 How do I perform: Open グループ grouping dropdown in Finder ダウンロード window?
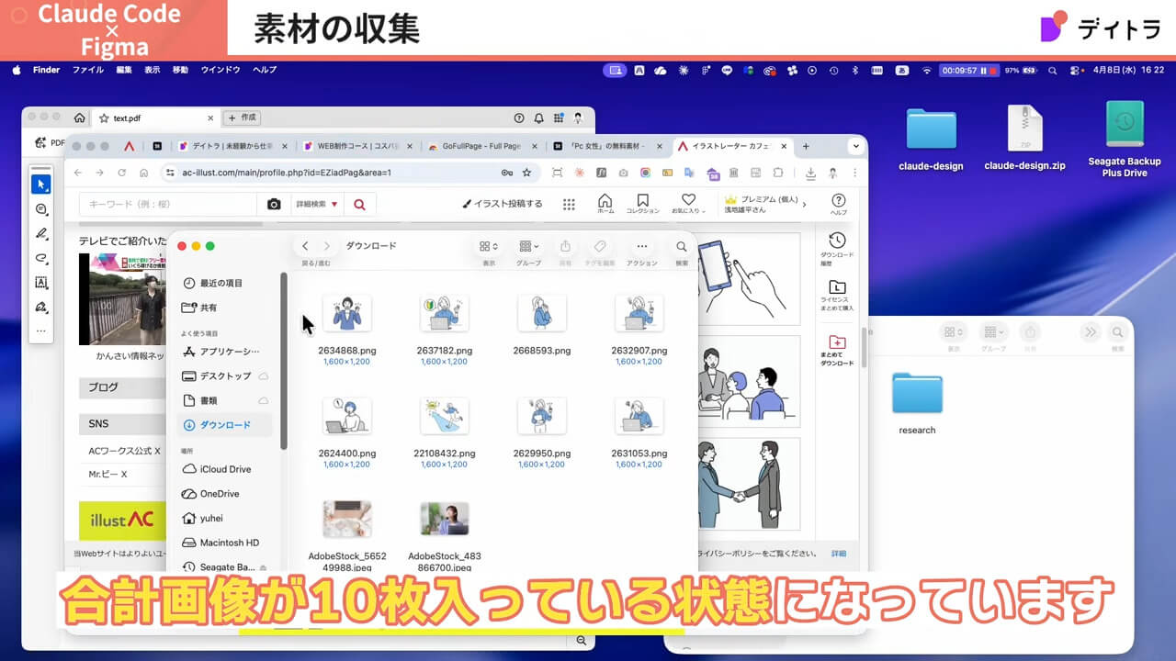pyautogui.click(x=528, y=247)
